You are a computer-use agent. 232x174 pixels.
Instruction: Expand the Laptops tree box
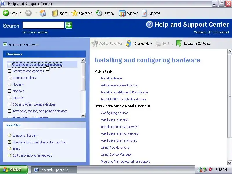coord(10,98)
